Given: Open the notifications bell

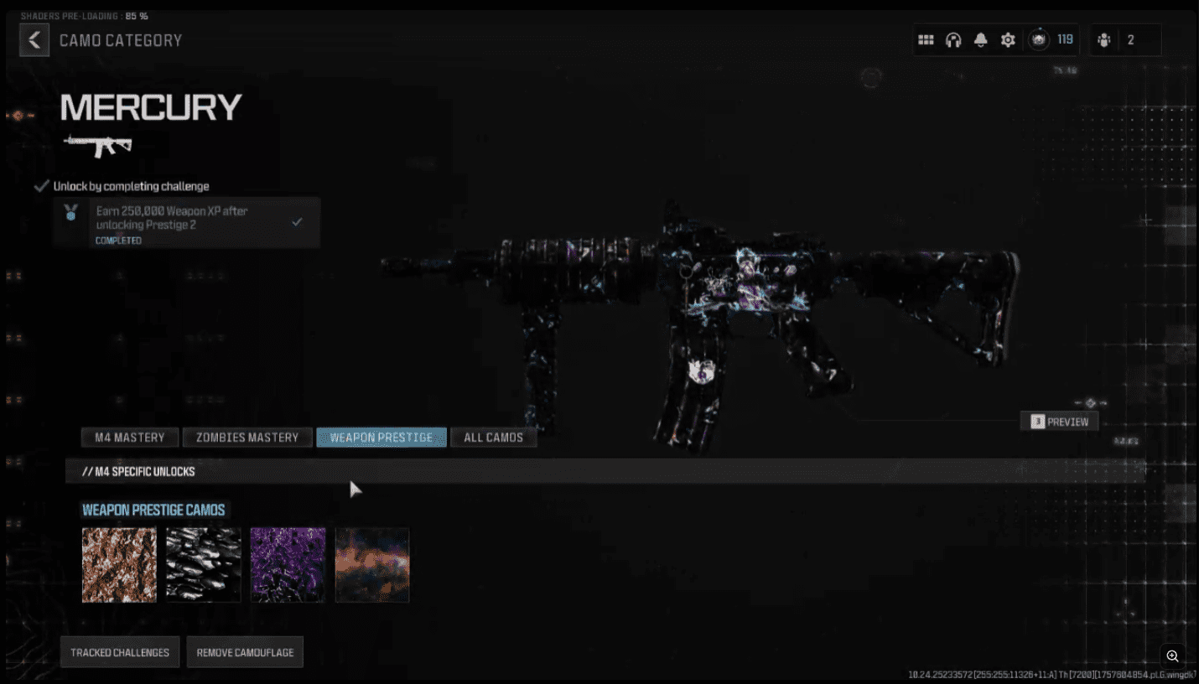Looking at the screenshot, I should [980, 40].
